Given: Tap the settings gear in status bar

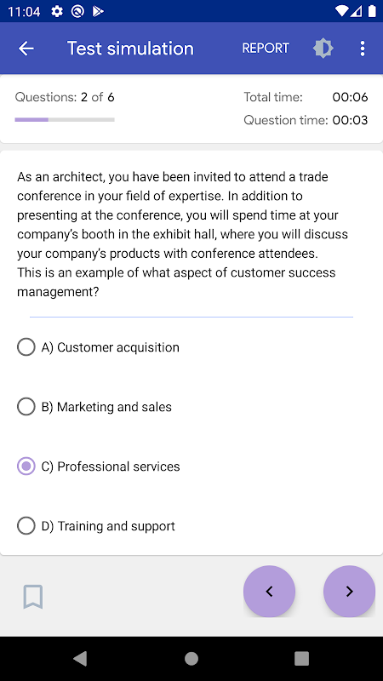Looking at the screenshot, I should tap(57, 11).
